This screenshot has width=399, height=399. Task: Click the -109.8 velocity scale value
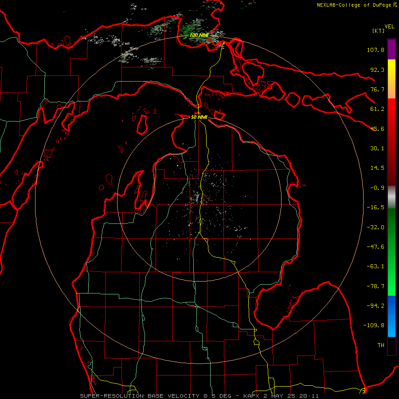coord(374,325)
